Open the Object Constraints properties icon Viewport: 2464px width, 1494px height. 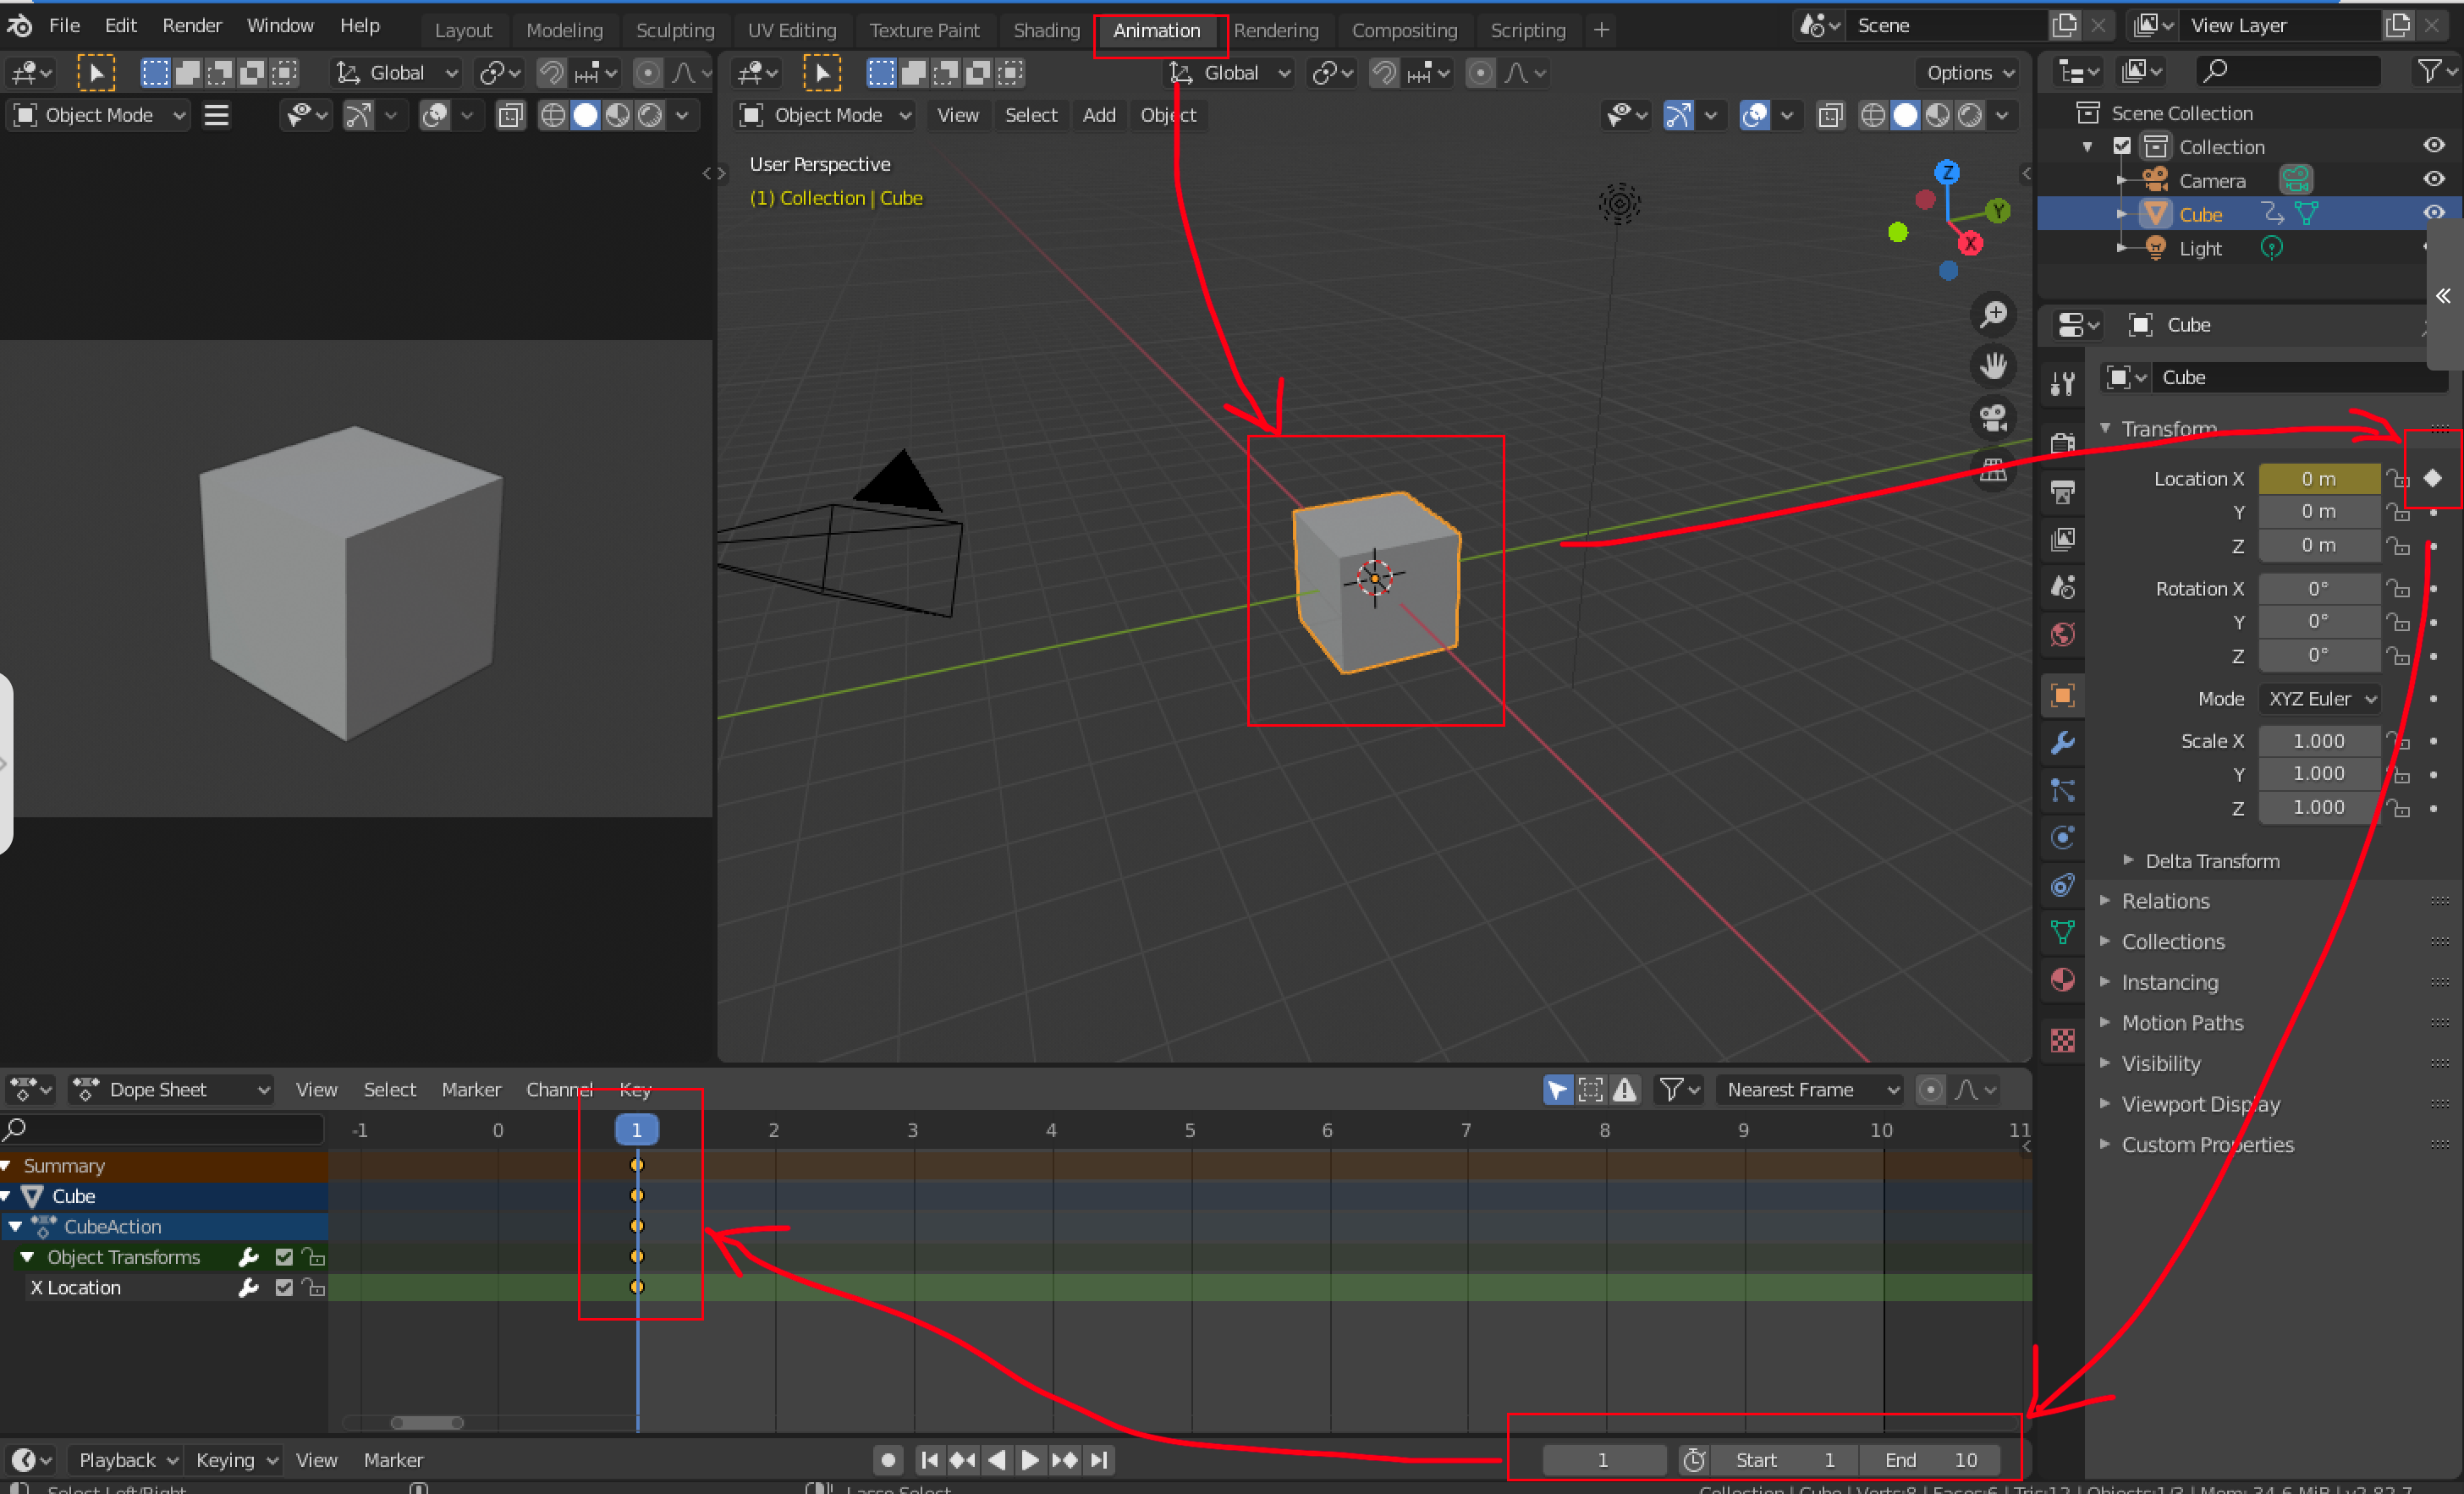coord(2062,885)
